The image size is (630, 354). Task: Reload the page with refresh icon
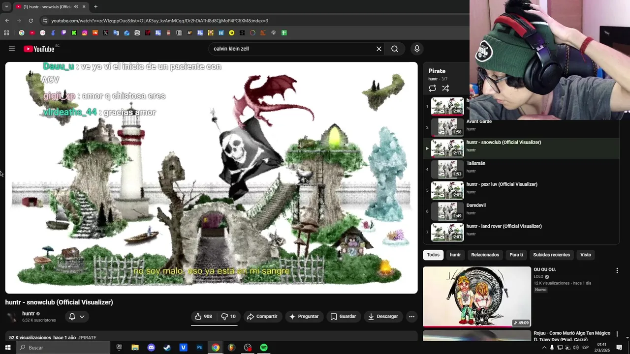click(x=31, y=21)
